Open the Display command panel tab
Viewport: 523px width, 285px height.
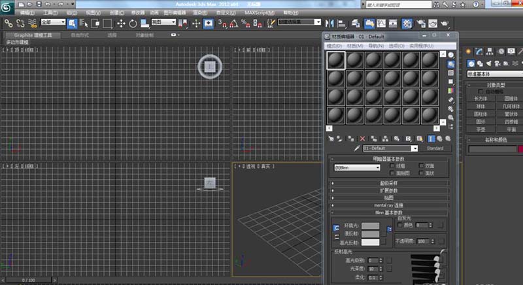(511, 52)
